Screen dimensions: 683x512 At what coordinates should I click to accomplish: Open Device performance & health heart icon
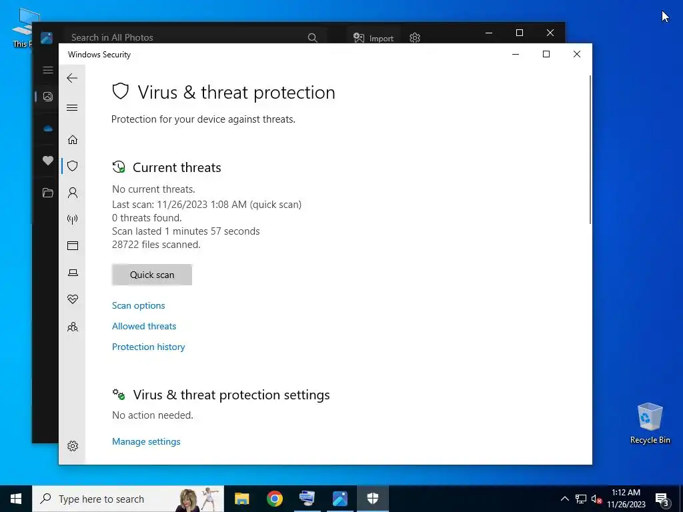click(x=73, y=299)
